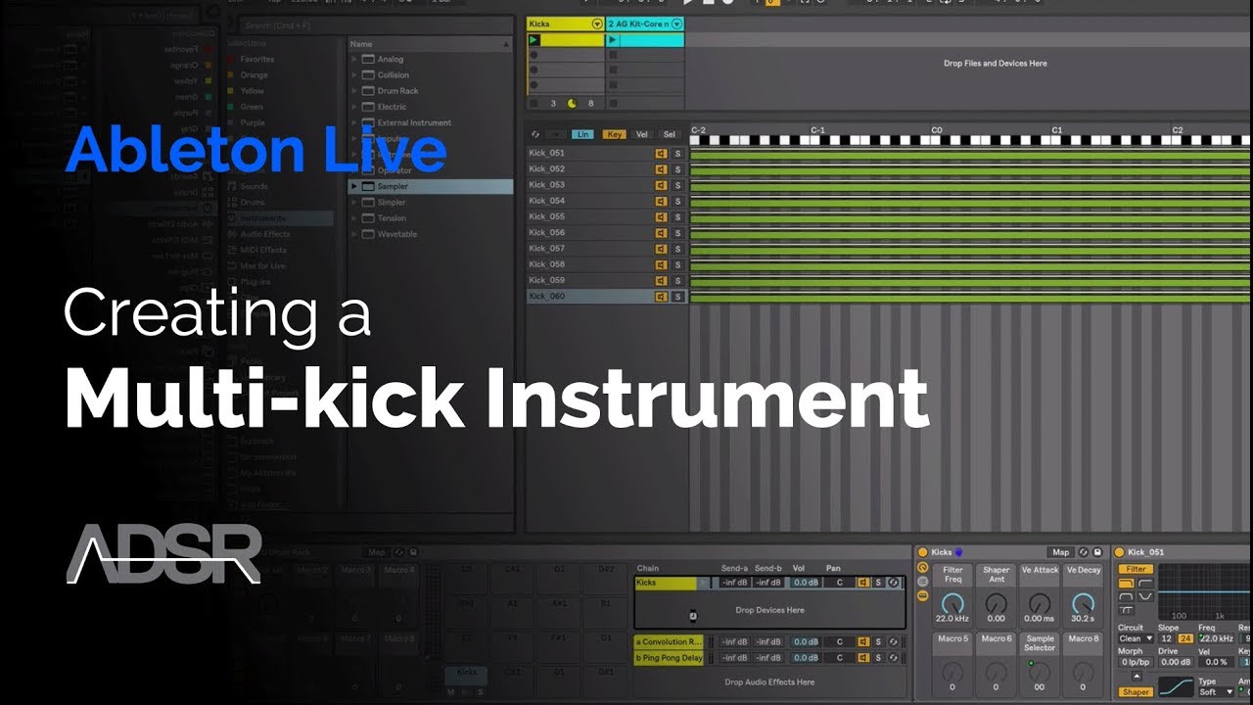Mute the Kicks chain speaker icon
The width and height of the screenshot is (1253, 705).
point(863,583)
